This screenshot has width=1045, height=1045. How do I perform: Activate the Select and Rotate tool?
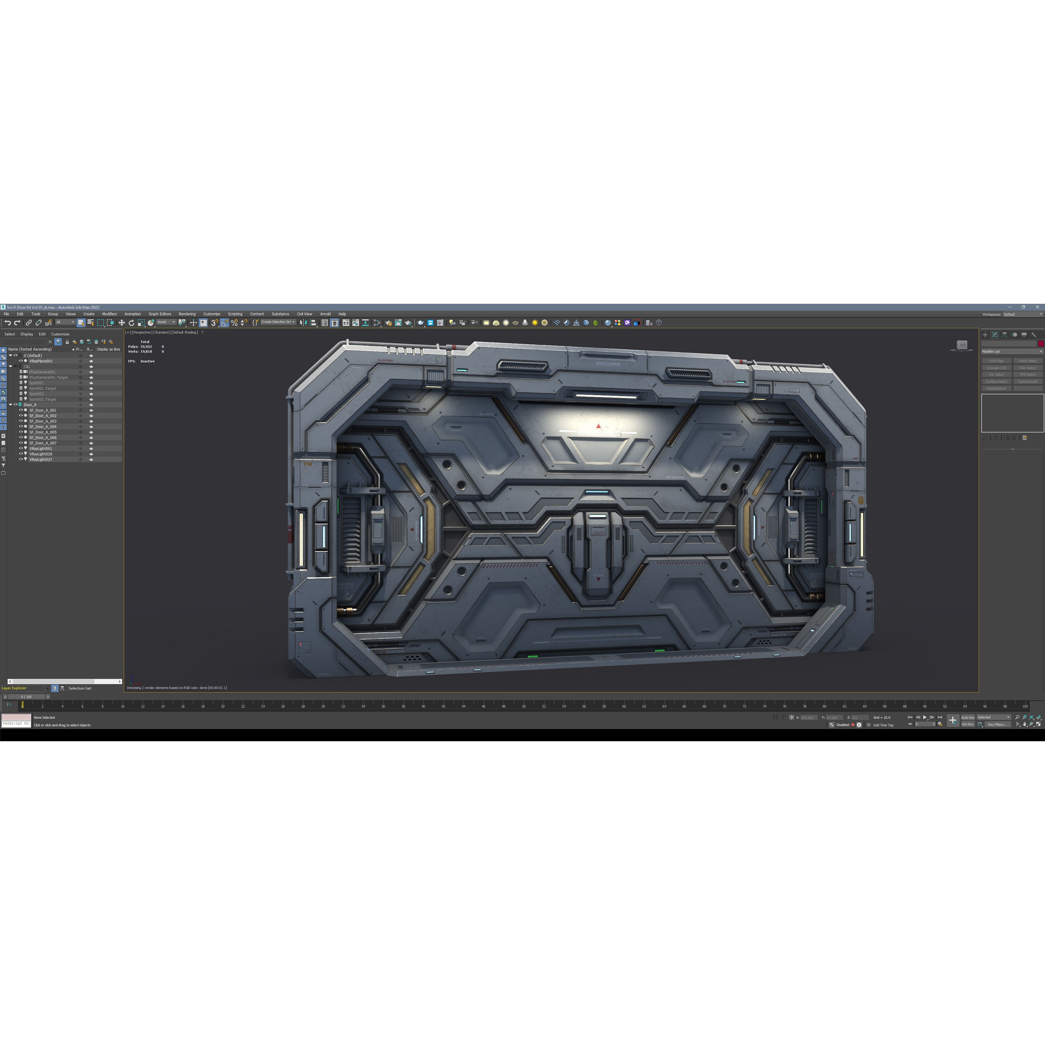[x=132, y=323]
